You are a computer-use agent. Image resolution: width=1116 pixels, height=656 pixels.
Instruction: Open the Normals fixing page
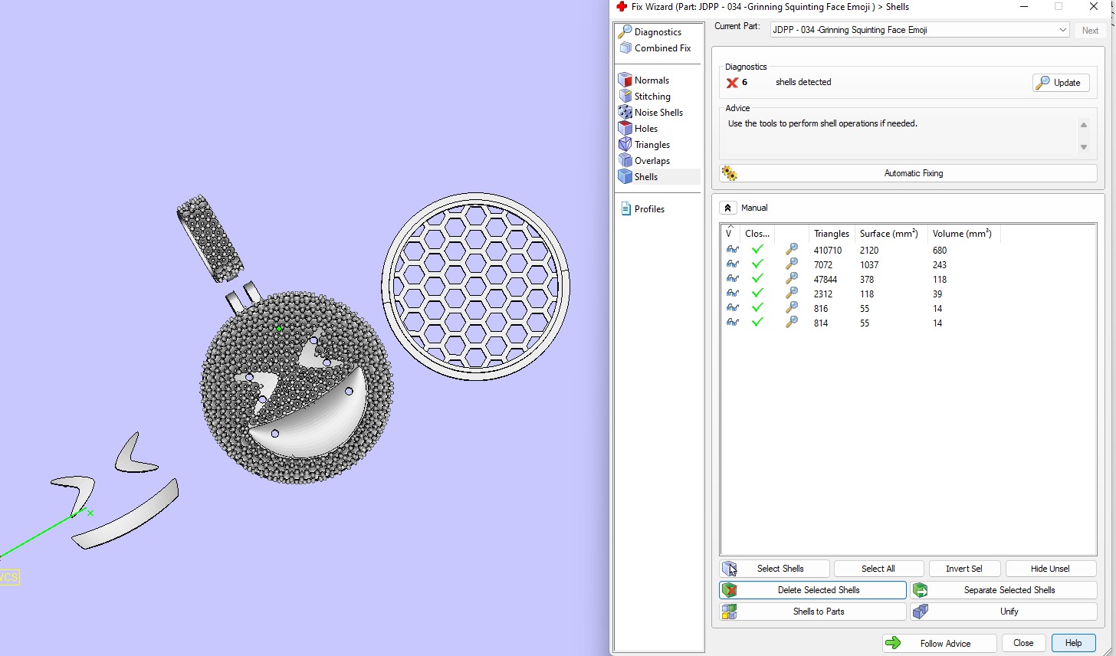[652, 80]
